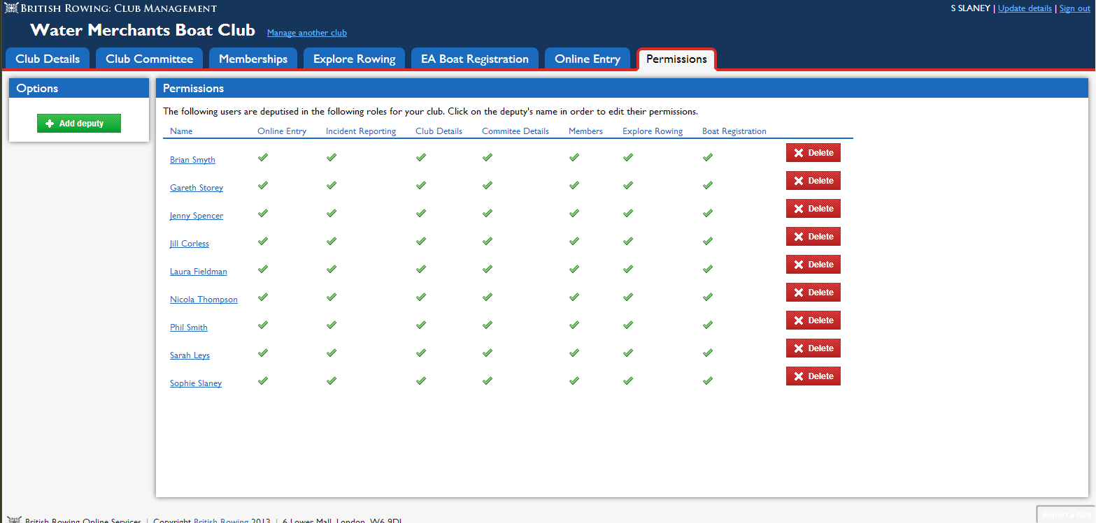This screenshot has width=1096, height=523.
Task: Click Sarah Leys's Incident Reporting checkmark
Action: (x=332, y=353)
